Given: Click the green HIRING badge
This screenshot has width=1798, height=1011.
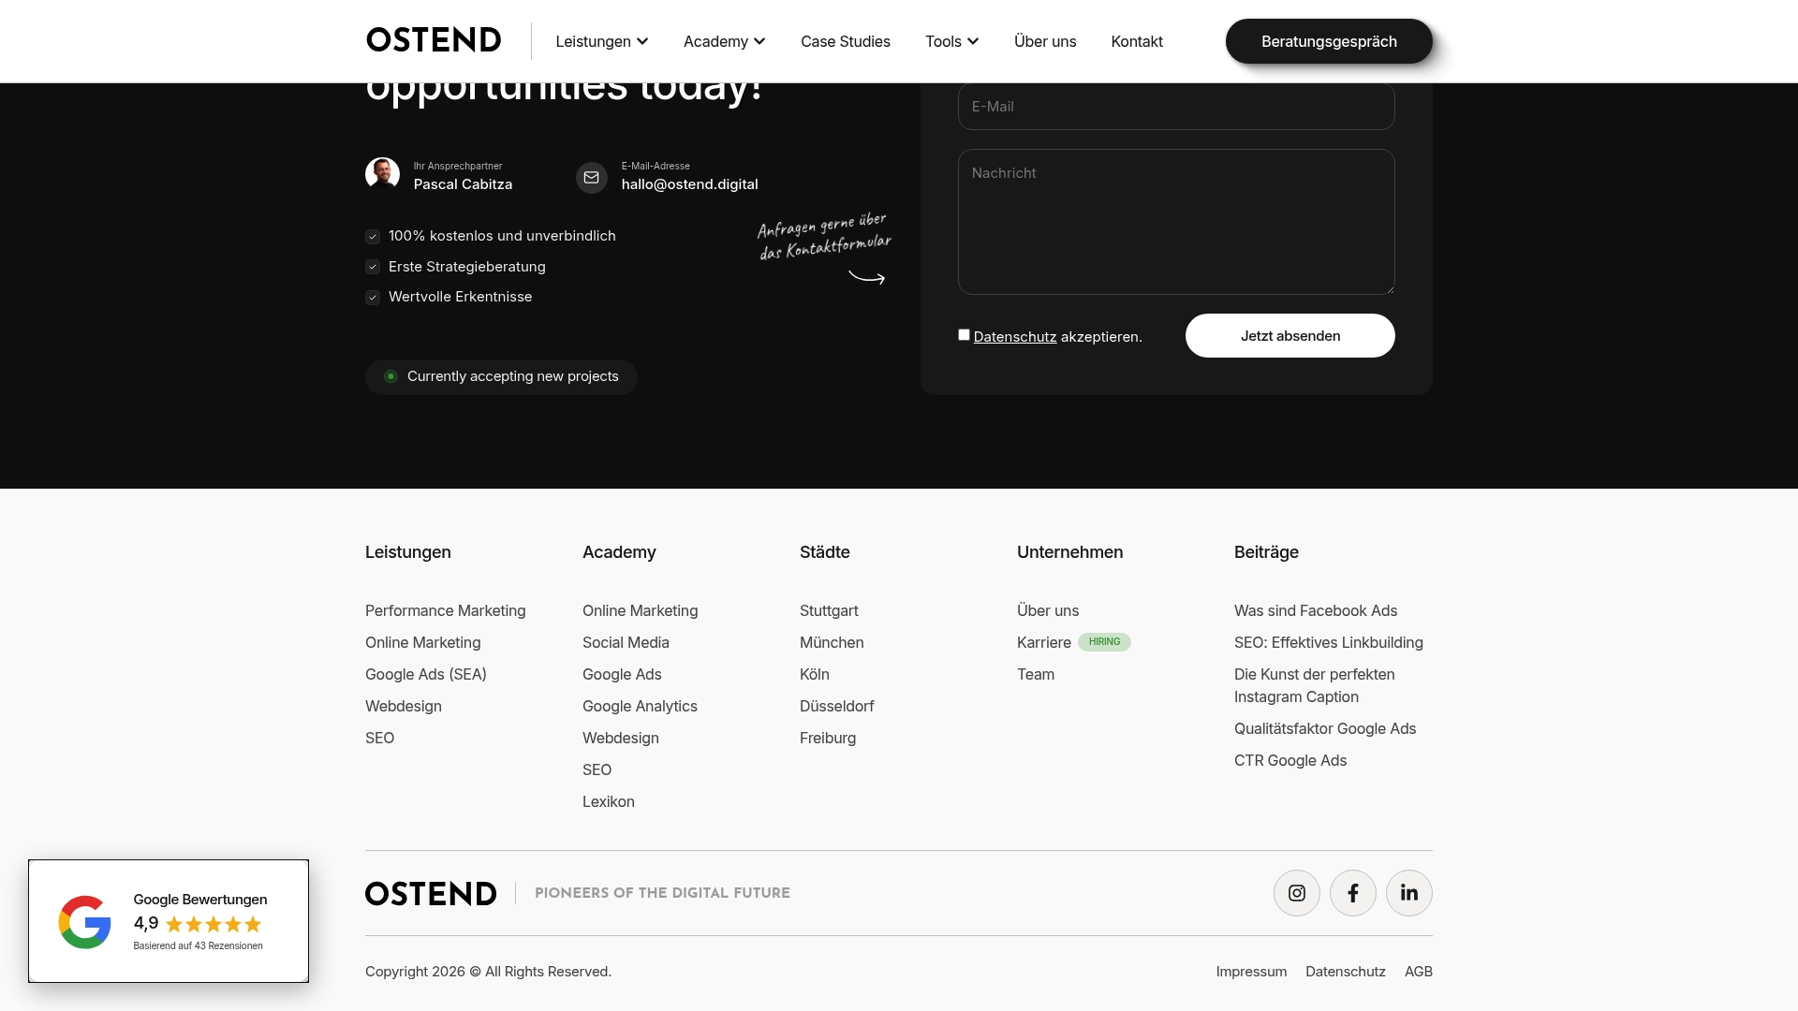Looking at the screenshot, I should [1104, 642].
